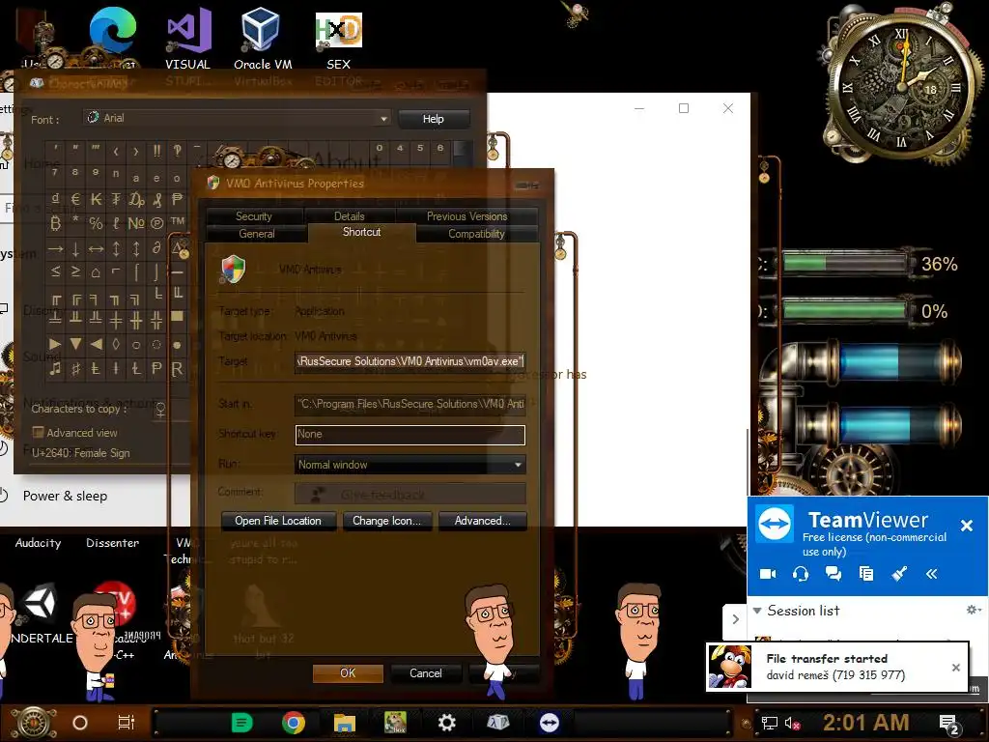Click the File transfer started notification text

(x=827, y=658)
